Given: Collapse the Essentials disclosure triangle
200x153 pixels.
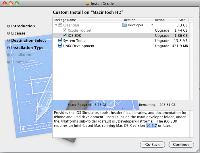Looking at the screenshot, I should click(x=56, y=25).
